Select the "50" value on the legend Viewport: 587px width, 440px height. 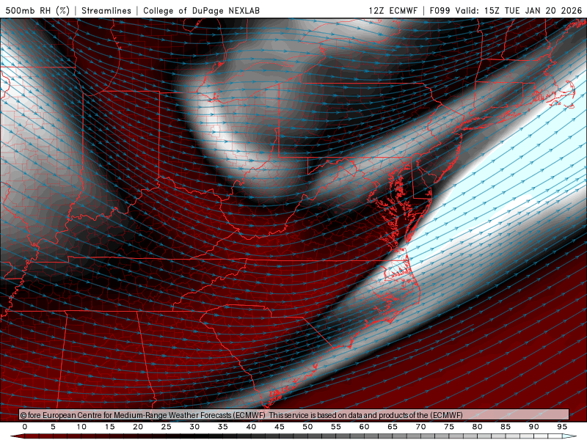(x=307, y=427)
